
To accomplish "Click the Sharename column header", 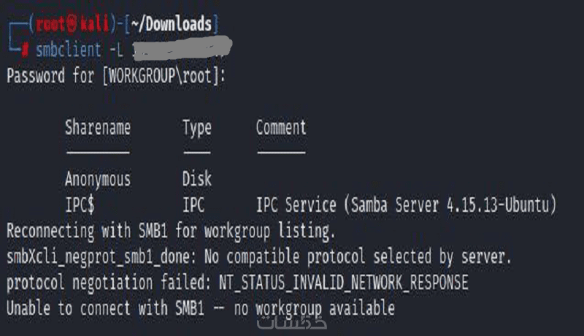I will coord(97,128).
